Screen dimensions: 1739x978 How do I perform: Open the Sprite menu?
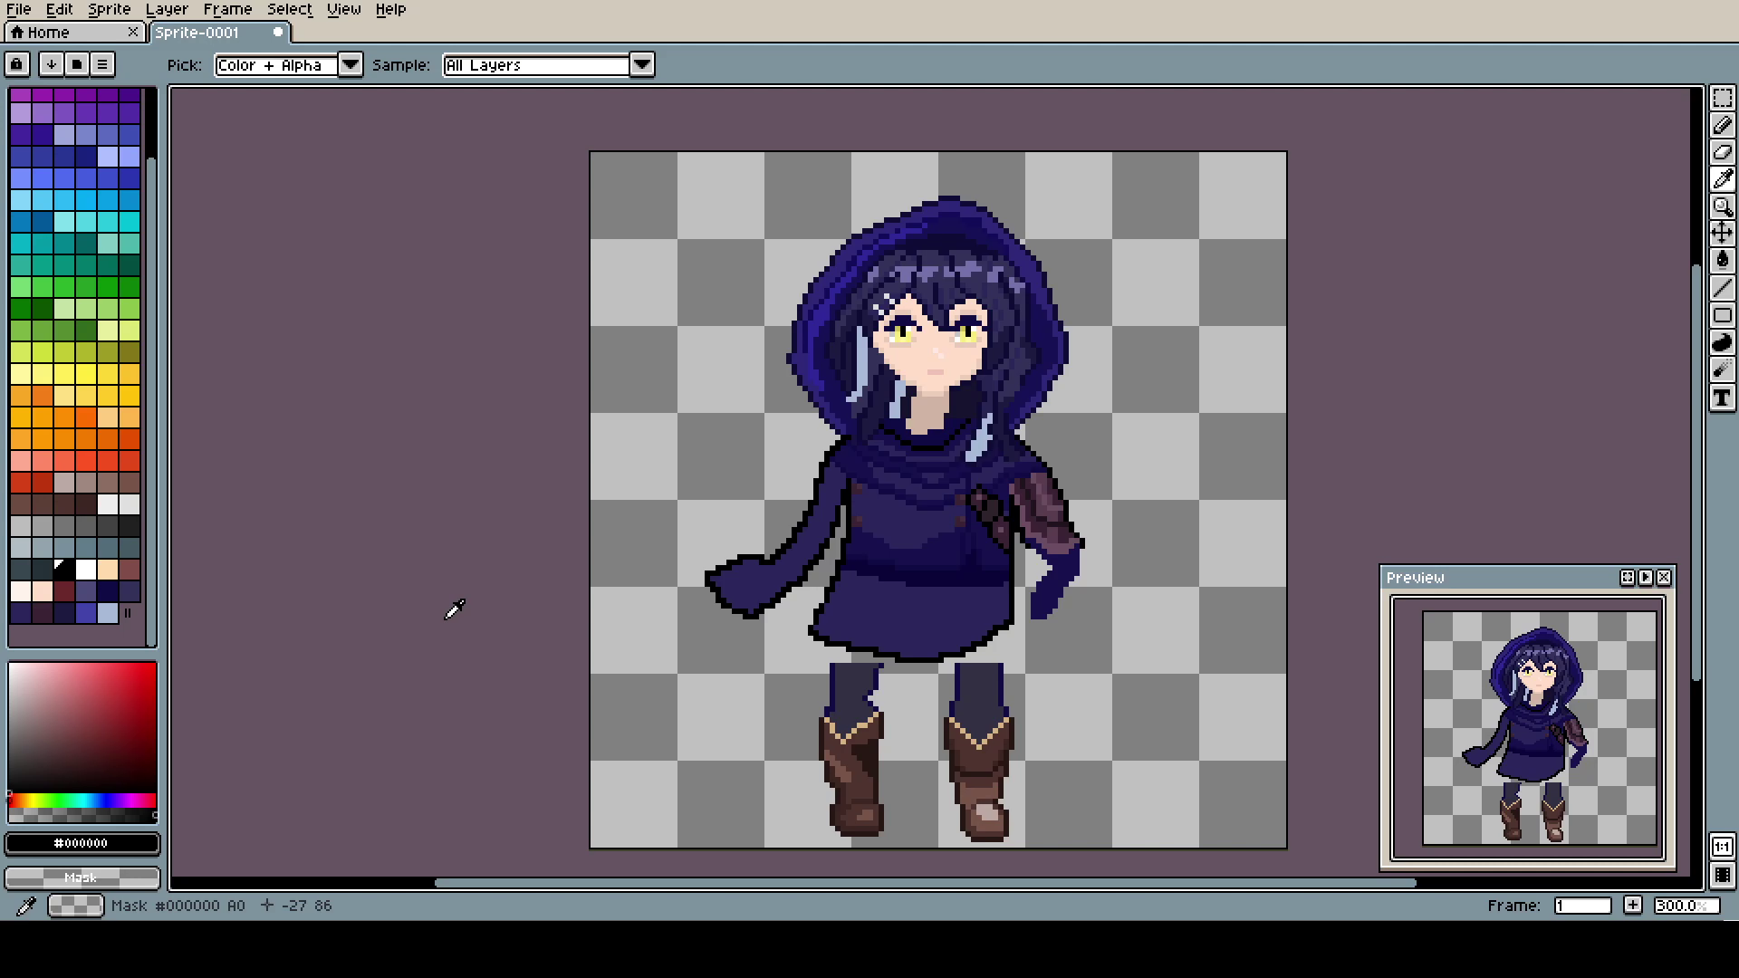(109, 9)
